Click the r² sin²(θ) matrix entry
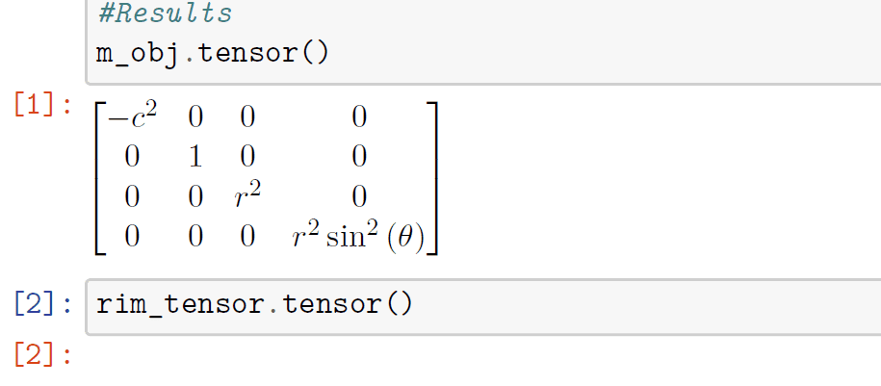 [x=358, y=237]
